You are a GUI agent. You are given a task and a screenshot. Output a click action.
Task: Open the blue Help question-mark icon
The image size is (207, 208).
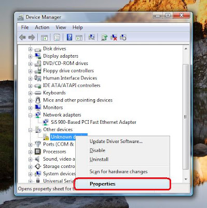pyautogui.click(x=70, y=37)
